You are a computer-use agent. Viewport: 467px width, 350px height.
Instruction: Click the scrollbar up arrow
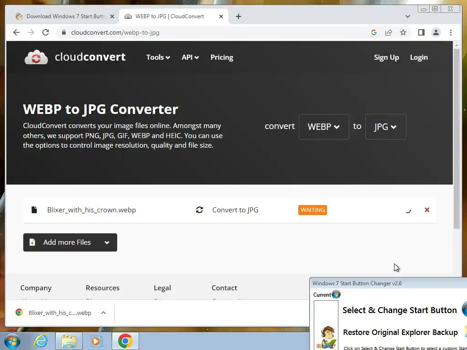(x=457, y=45)
